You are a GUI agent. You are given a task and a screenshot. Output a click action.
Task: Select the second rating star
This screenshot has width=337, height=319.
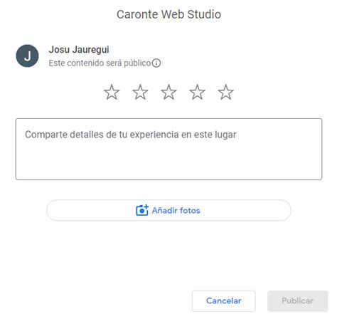coord(140,92)
